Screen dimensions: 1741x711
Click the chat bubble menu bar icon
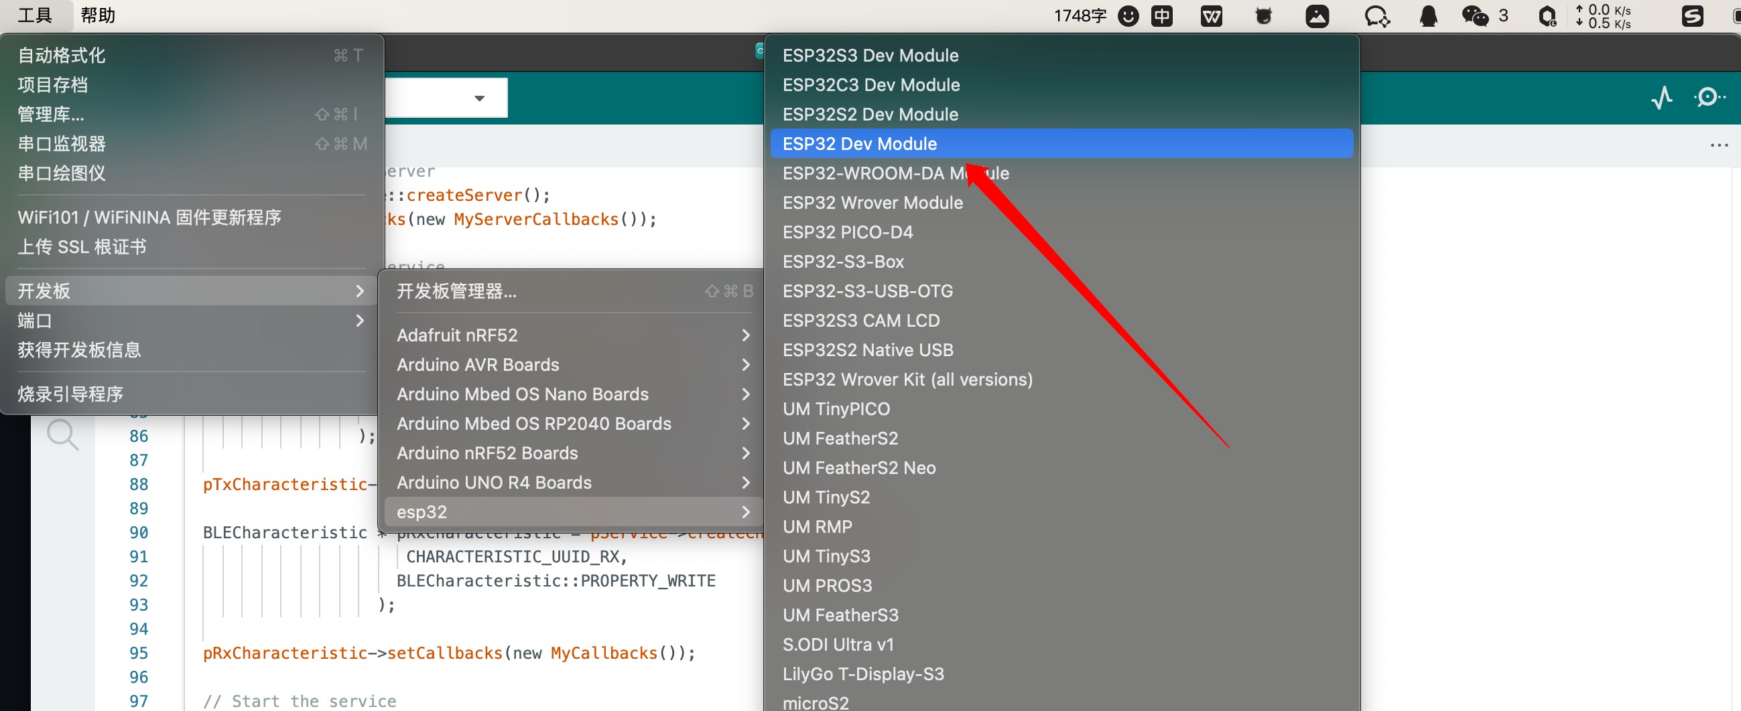pos(1376,15)
